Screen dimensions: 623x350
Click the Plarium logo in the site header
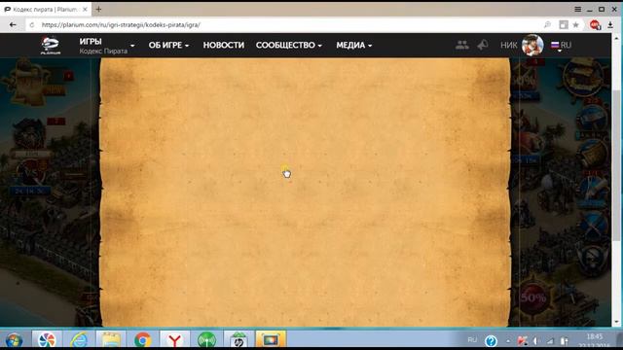[51, 45]
